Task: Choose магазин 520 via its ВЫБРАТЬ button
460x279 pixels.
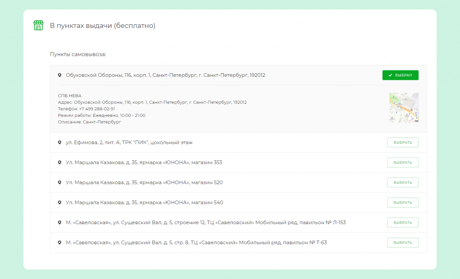Action: click(x=403, y=182)
